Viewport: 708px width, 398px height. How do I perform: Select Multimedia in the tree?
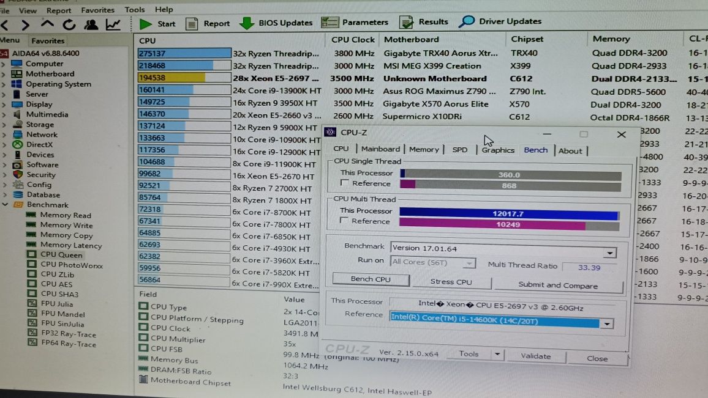pos(47,114)
